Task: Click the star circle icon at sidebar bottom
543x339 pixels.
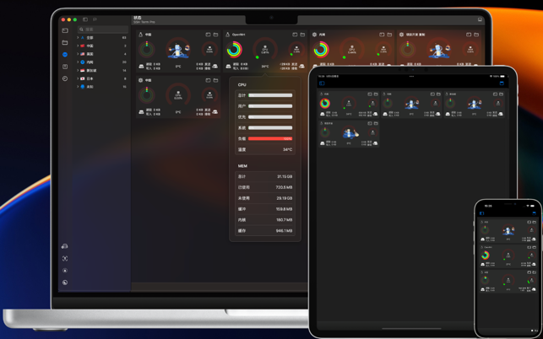Action: tap(65, 271)
